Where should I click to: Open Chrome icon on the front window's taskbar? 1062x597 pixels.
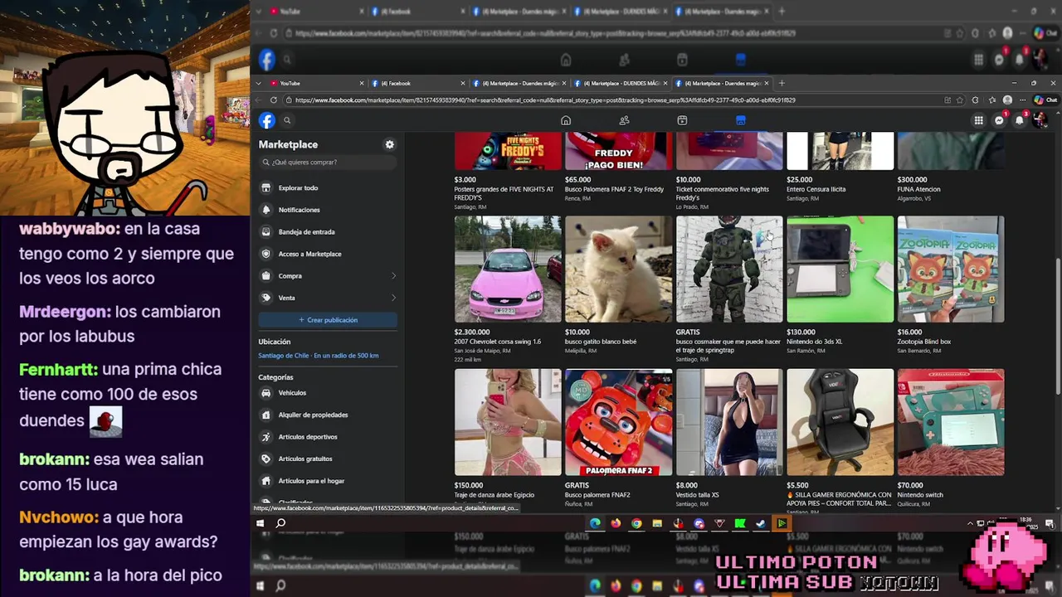(x=636, y=523)
